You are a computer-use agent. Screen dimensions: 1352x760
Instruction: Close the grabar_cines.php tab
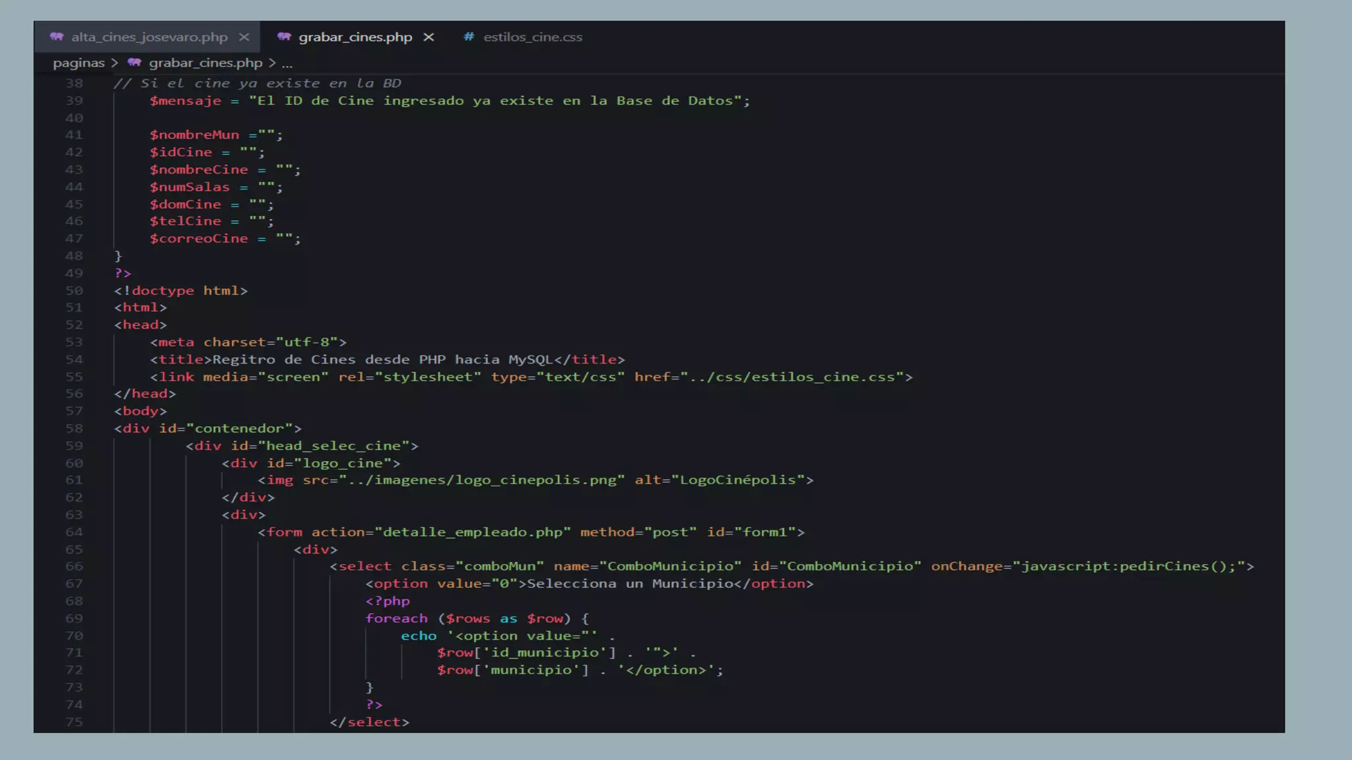click(x=429, y=37)
